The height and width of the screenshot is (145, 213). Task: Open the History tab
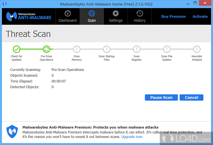(140, 16)
